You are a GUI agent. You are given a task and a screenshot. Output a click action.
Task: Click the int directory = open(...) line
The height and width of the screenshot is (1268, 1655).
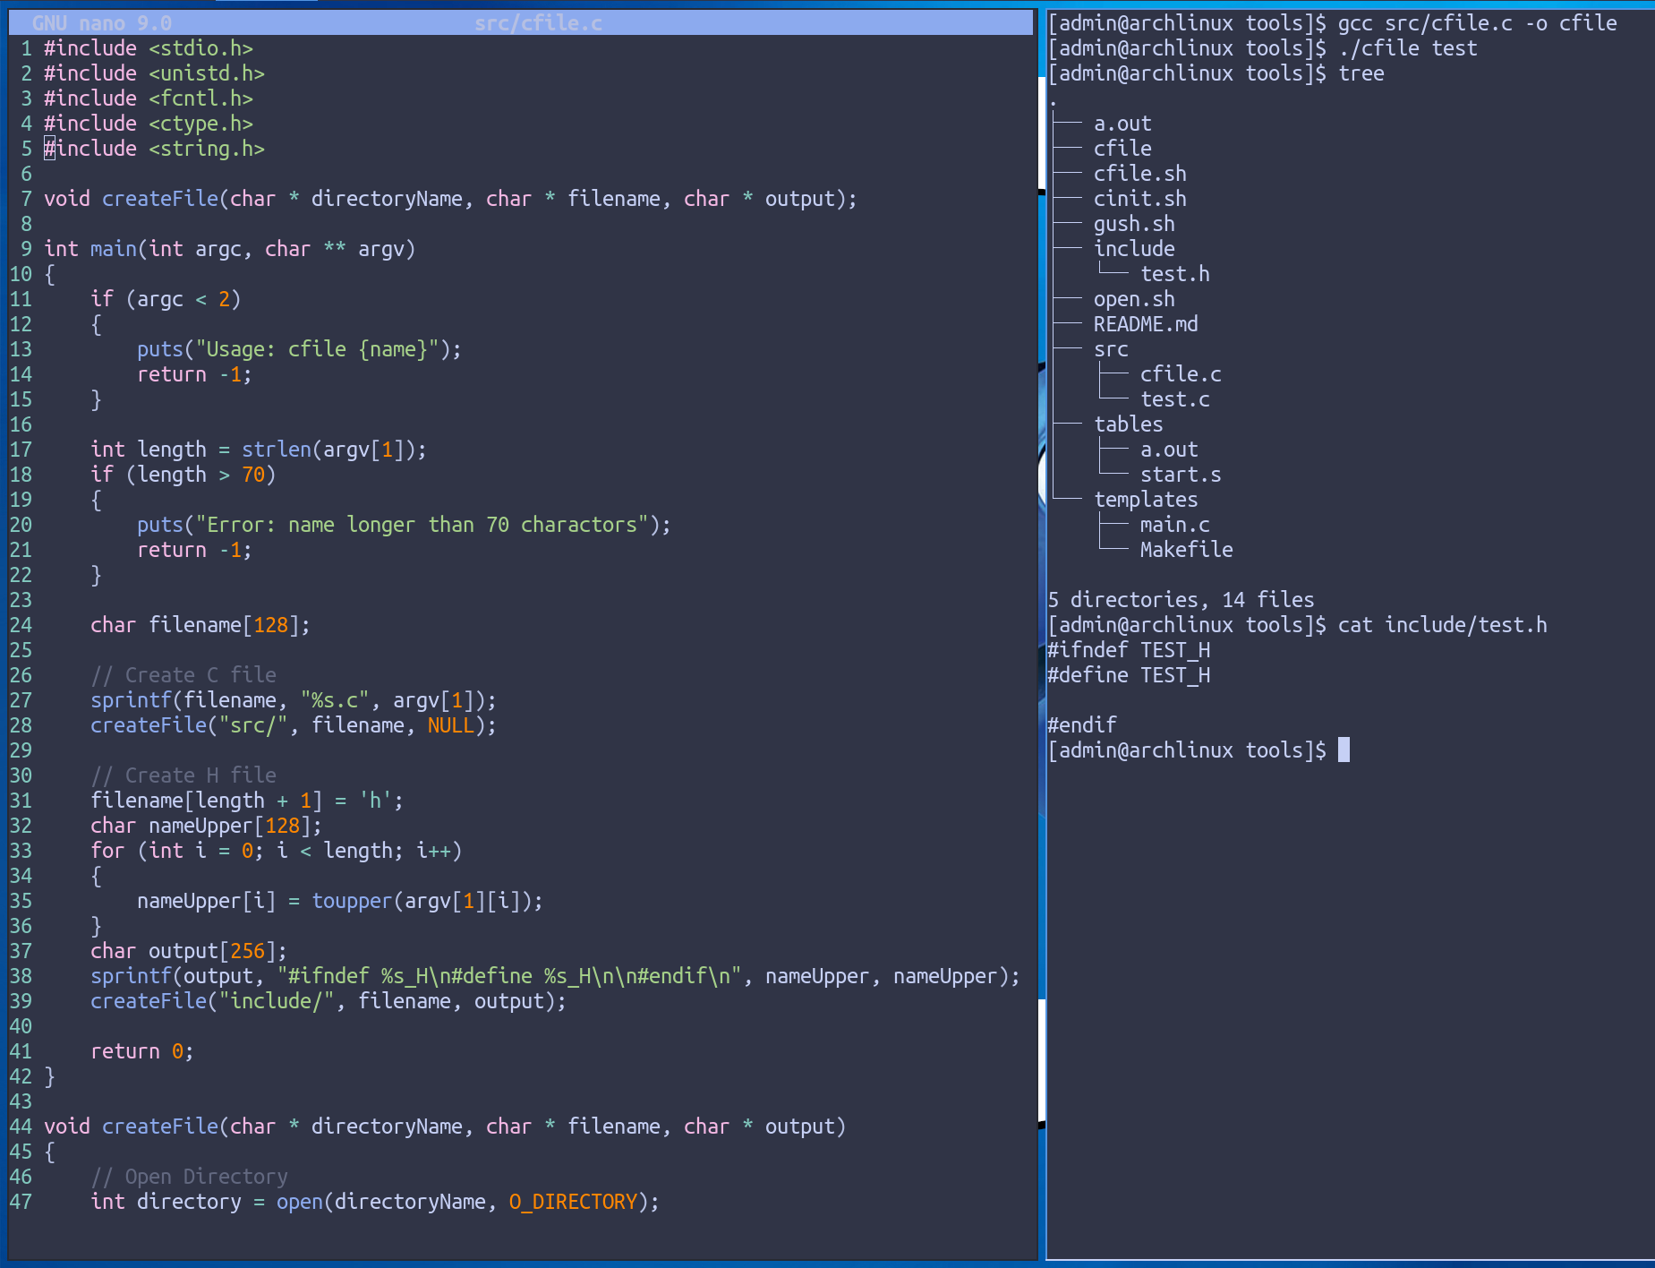coord(375,1202)
